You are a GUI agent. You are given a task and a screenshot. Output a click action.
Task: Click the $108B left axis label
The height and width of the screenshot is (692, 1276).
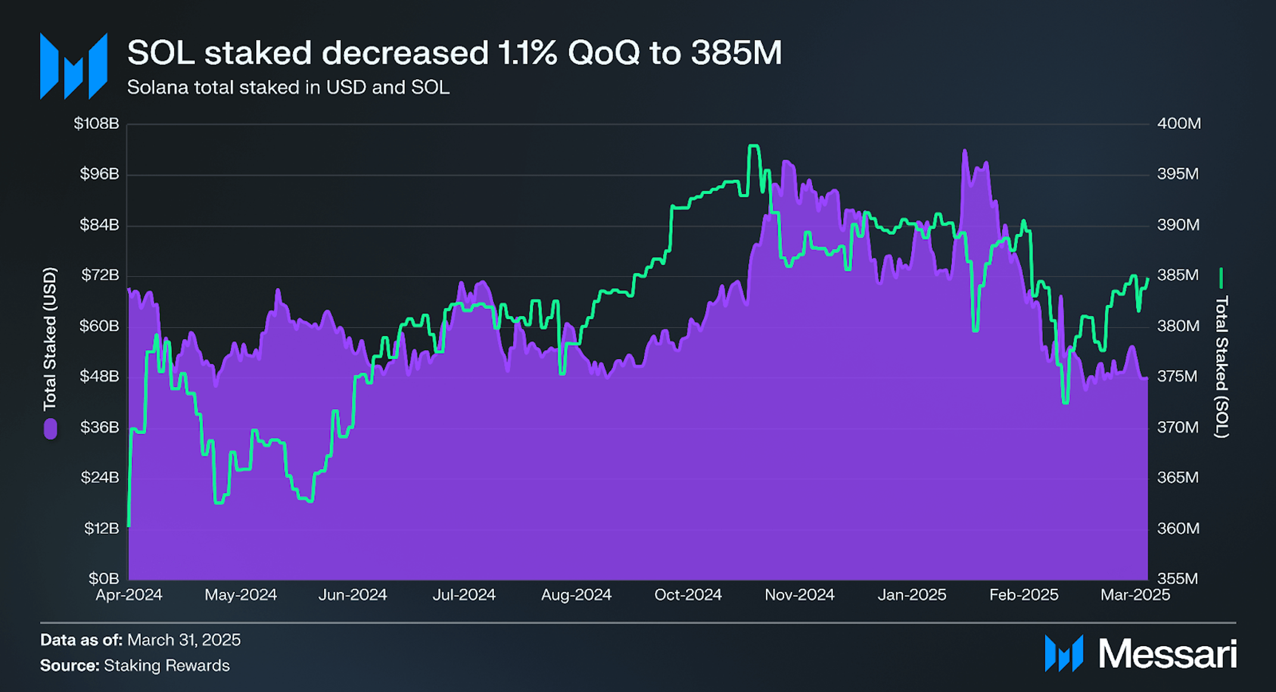pyautogui.click(x=97, y=123)
